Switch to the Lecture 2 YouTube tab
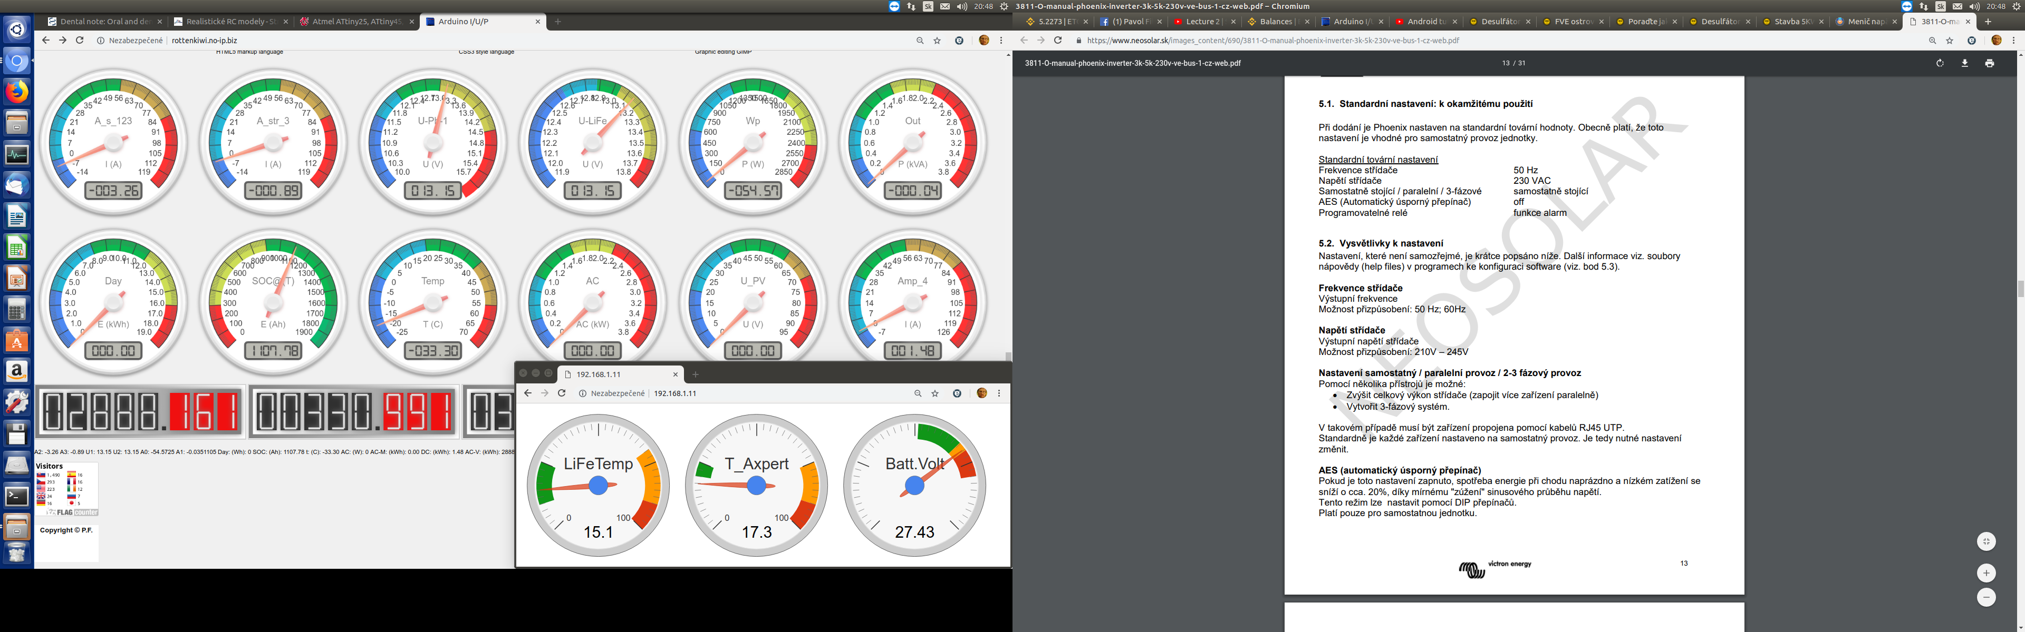The image size is (2025, 632). tap(1203, 22)
